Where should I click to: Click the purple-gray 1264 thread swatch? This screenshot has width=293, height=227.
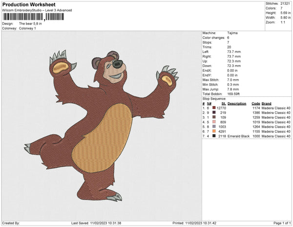click(x=214, y=127)
